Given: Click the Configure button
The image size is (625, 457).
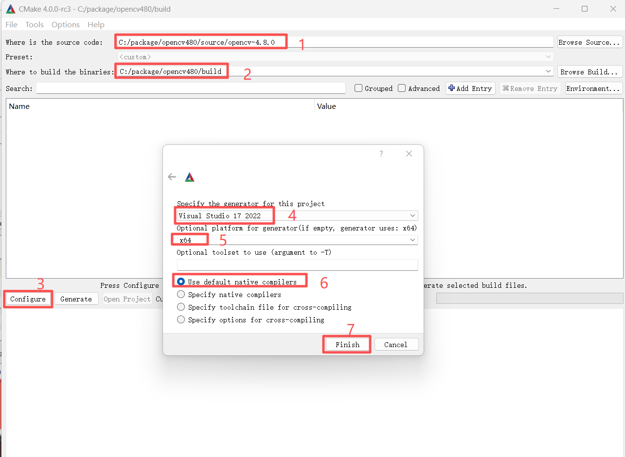Looking at the screenshot, I should [28, 299].
